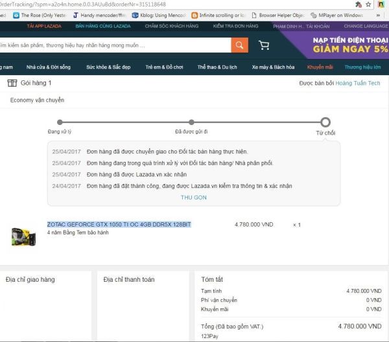The height and width of the screenshot is (342, 389).
Task: Open Khuyến mãi menu item
Action: tap(320, 67)
